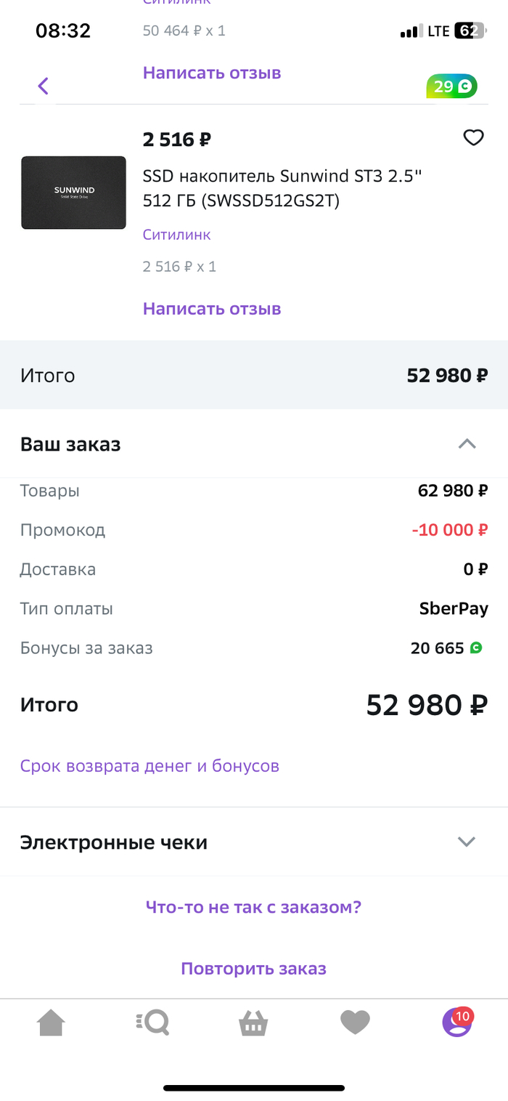This screenshot has width=508, height=1101.
Task: Expand the Электронные чеки section
Action: point(466,842)
